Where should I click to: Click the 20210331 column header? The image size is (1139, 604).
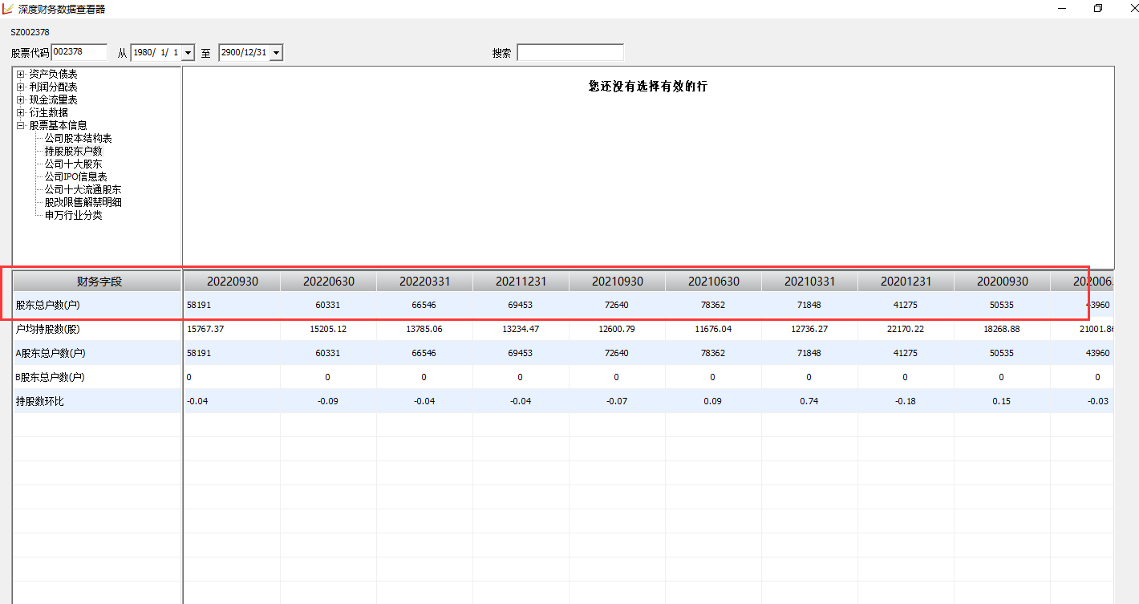click(x=809, y=282)
